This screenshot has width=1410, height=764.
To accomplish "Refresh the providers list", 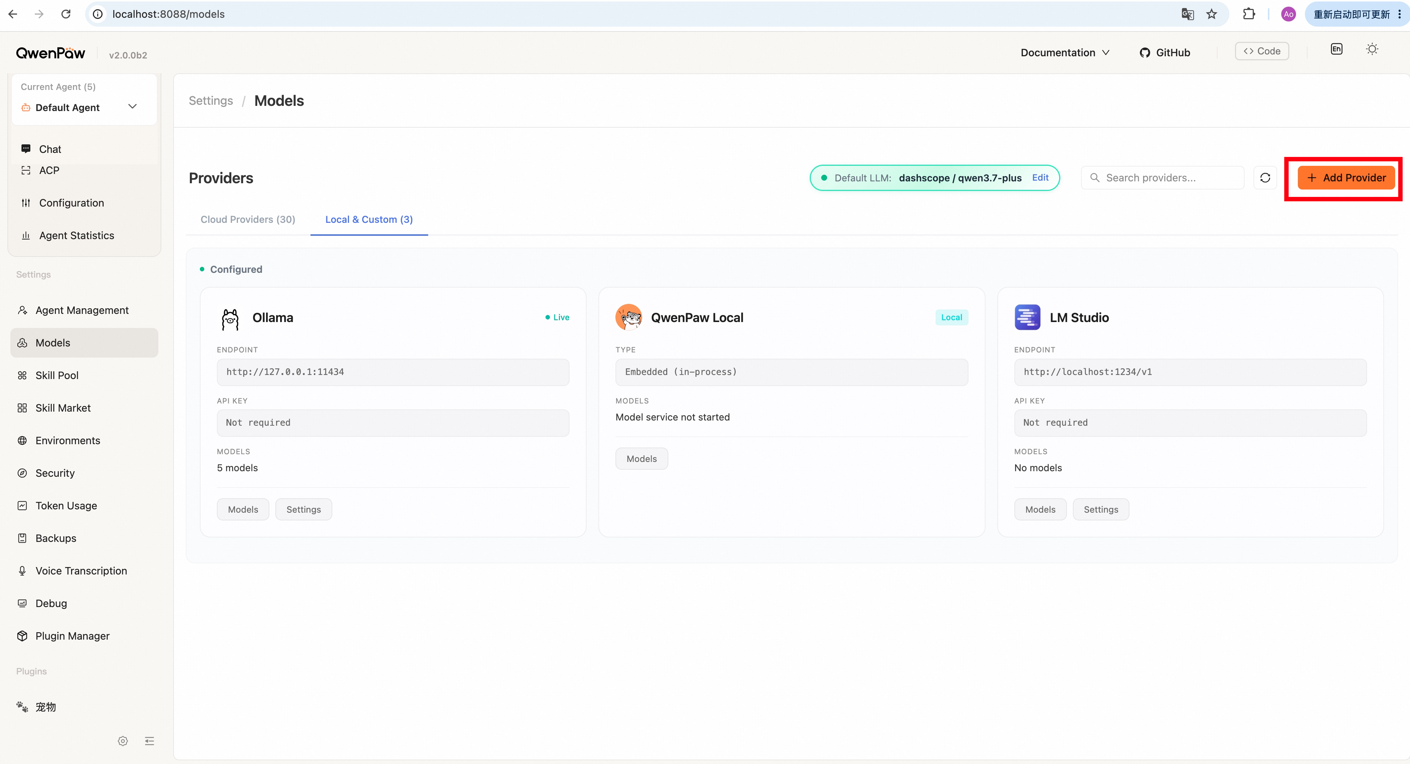I will pyautogui.click(x=1265, y=178).
